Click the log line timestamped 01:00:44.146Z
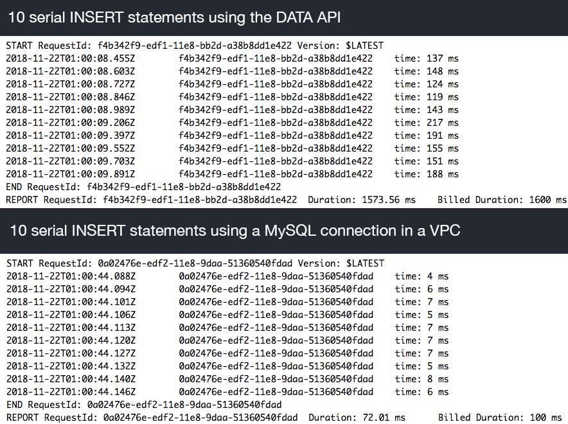 pos(227,392)
